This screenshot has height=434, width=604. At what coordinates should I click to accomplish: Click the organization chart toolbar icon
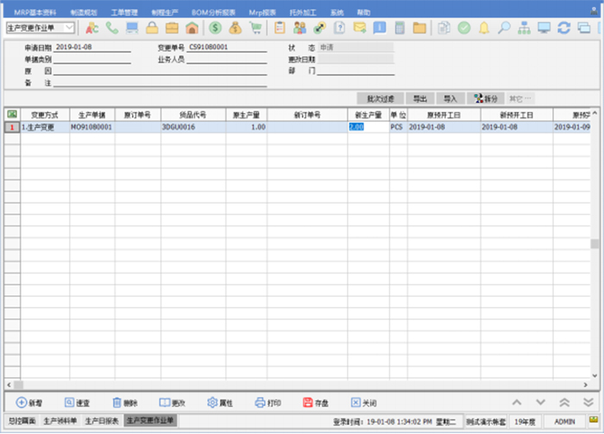click(x=524, y=28)
